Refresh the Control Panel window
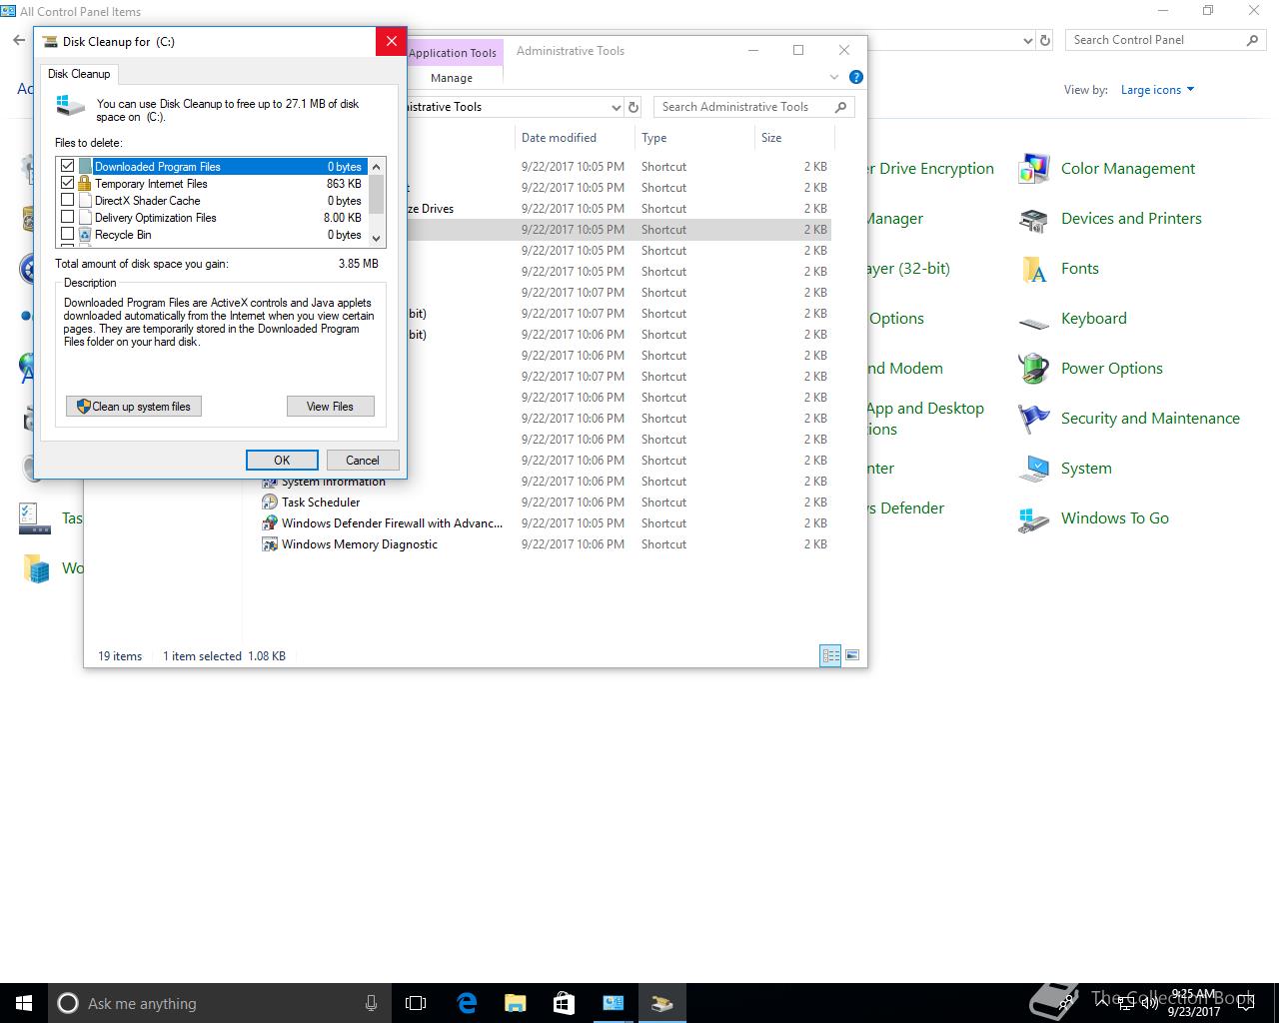Viewport: 1279px width, 1023px height. point(1045,41)
